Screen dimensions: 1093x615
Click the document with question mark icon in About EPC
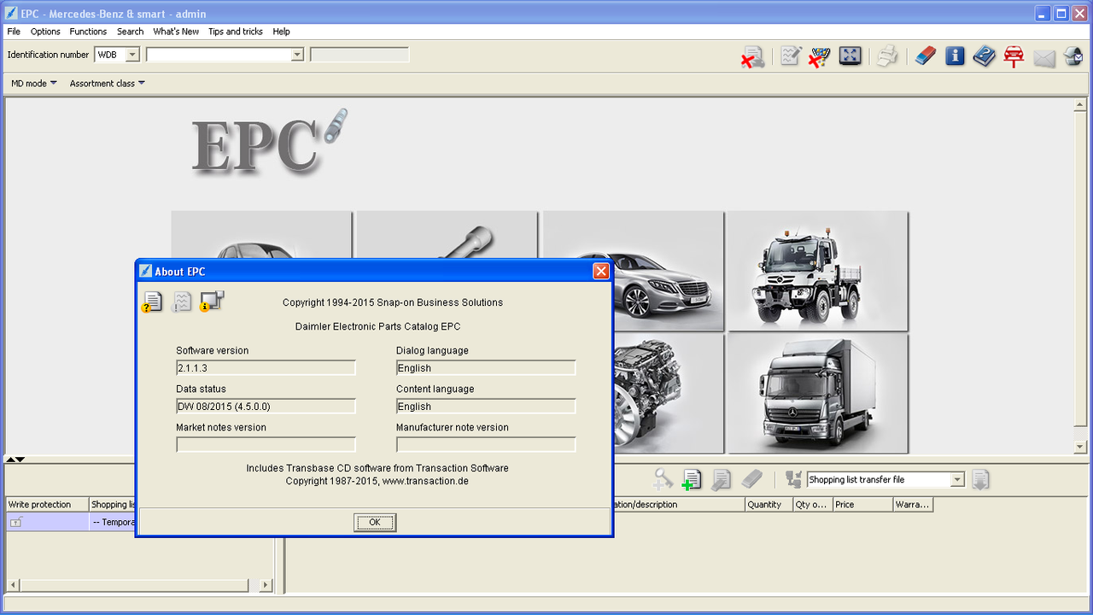click(152, 302)
